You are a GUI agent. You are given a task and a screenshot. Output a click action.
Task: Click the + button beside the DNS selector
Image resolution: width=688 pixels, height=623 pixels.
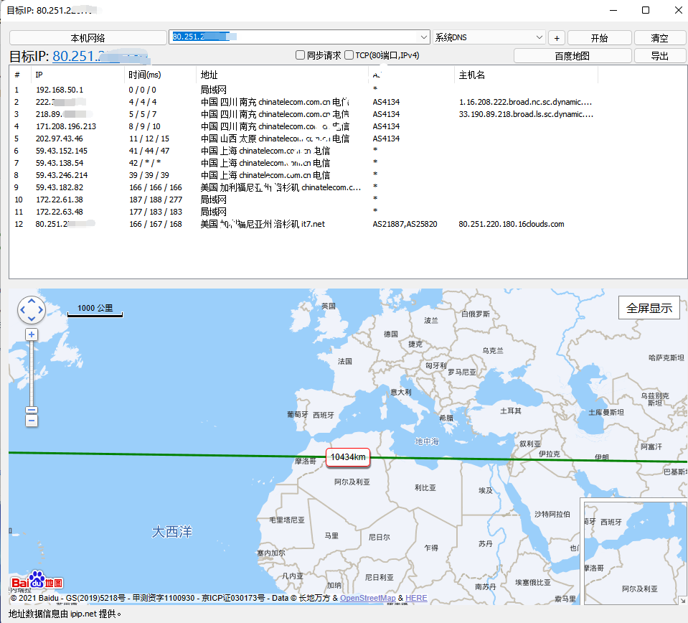[557, 37]
